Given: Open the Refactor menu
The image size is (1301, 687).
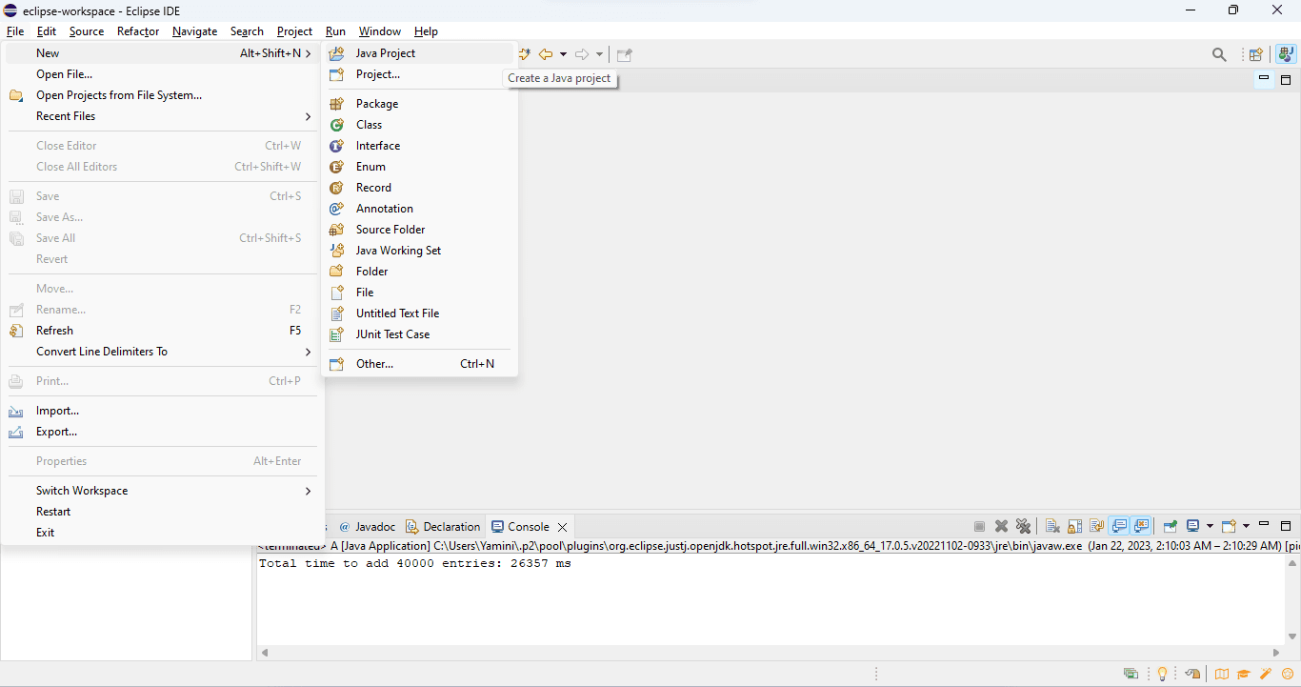Looking at the screenshot, I should coord(138,31).
